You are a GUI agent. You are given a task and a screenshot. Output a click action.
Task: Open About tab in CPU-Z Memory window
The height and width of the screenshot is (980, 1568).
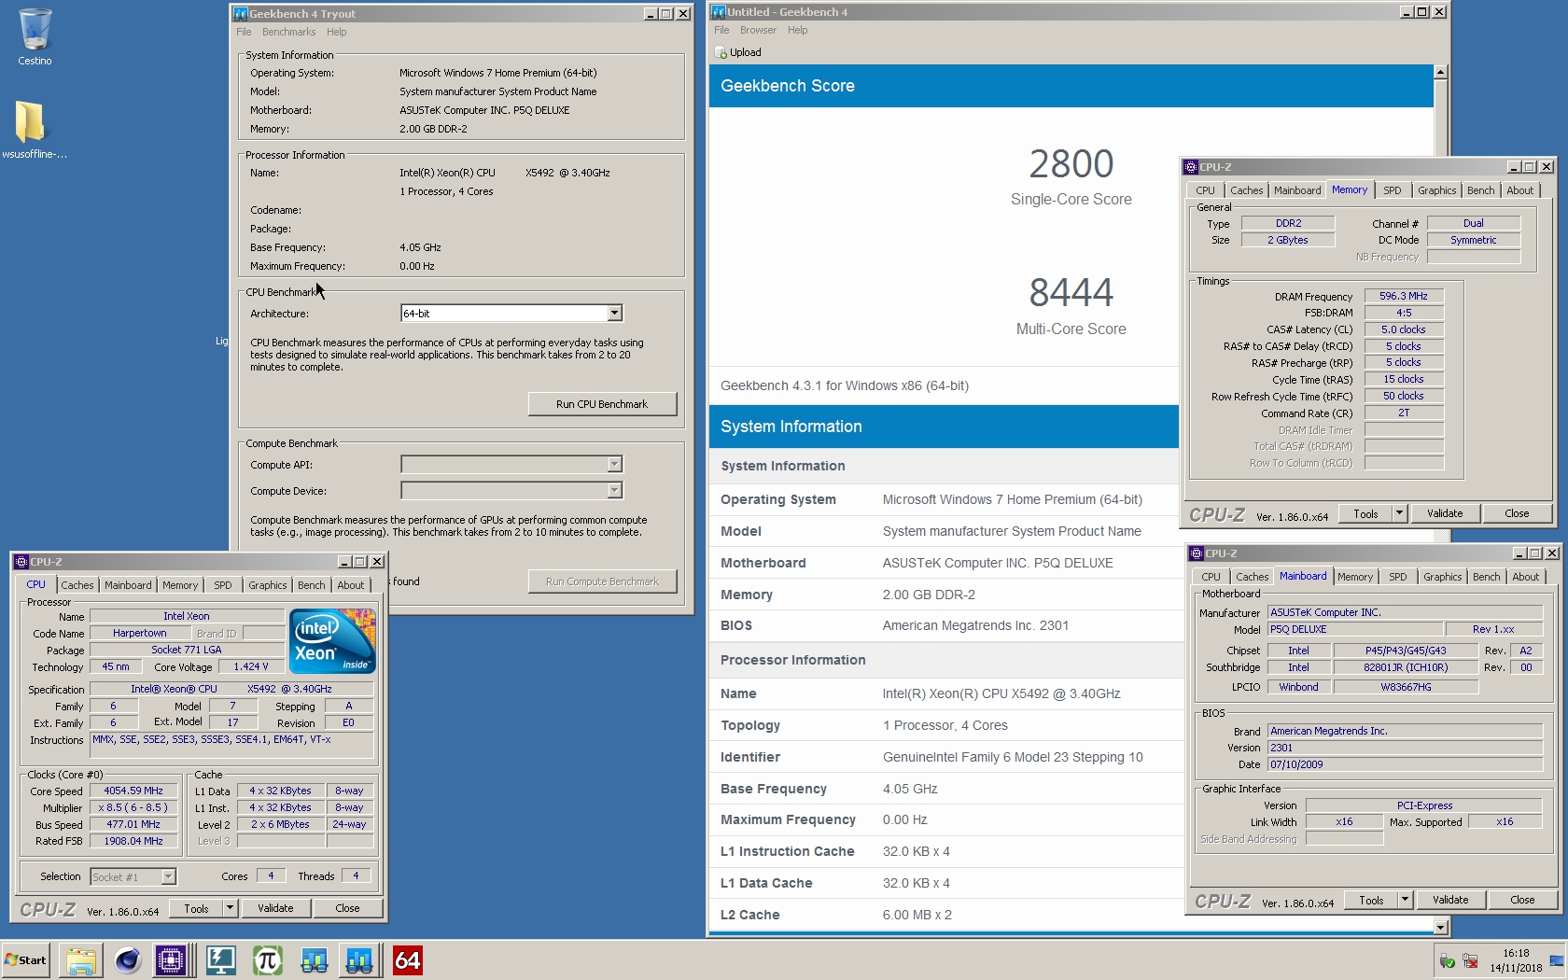(1519, 190)
